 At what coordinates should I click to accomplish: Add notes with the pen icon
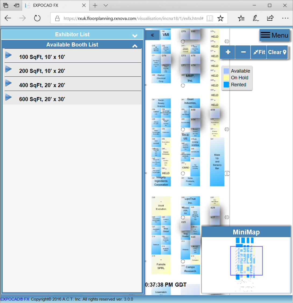click(x=256, y=18)
